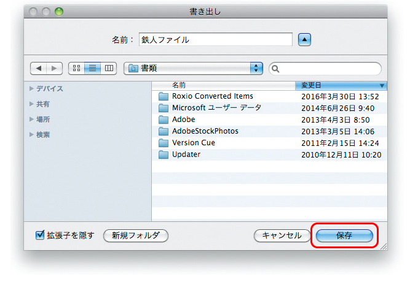This screenshot has width=418, height=282.
Task: Click the Adobe folder icon
Action: [x=163, y=120]
